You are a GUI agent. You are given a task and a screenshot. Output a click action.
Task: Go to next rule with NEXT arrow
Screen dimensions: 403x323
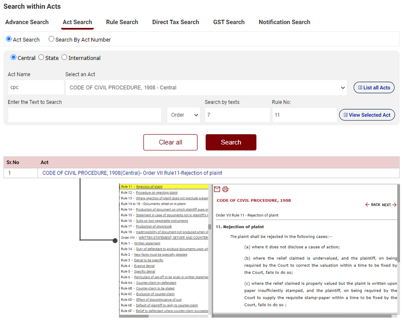pyautogui.click(x=389, y=205)
